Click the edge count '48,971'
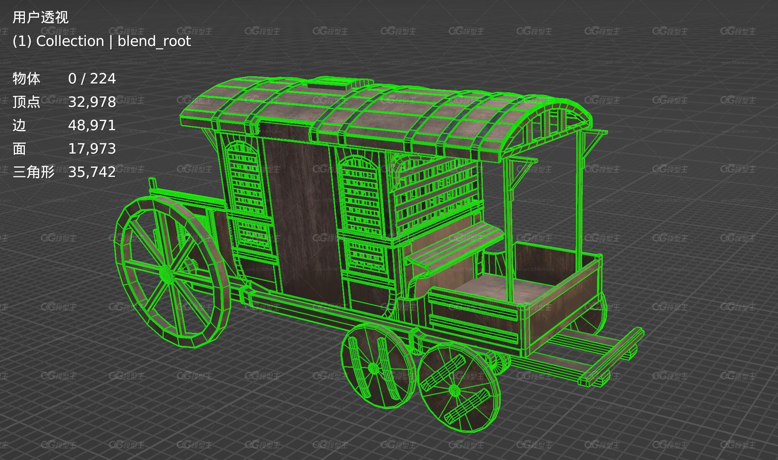778x460 pixels. coord(92,126)
